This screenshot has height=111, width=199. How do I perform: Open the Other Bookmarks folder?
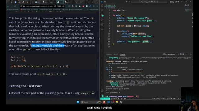point(93,10)
